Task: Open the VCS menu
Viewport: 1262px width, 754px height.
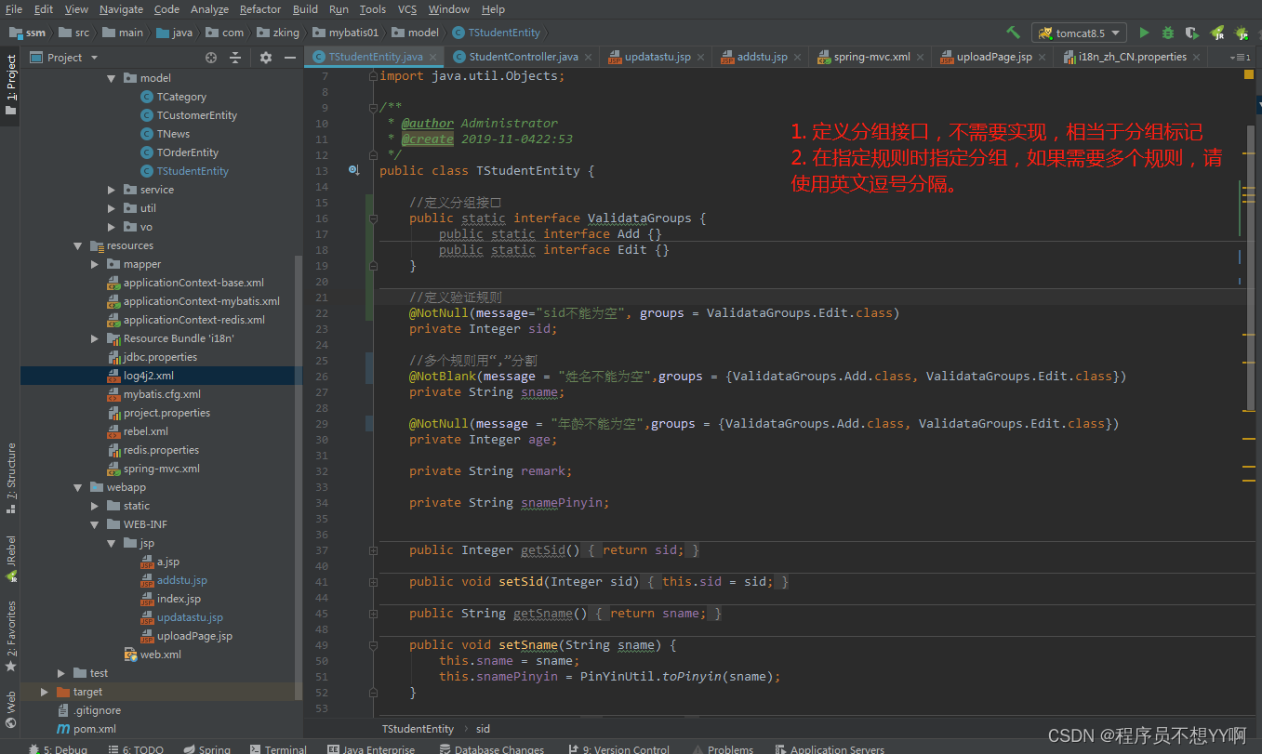Action: [x=407, y=9]
